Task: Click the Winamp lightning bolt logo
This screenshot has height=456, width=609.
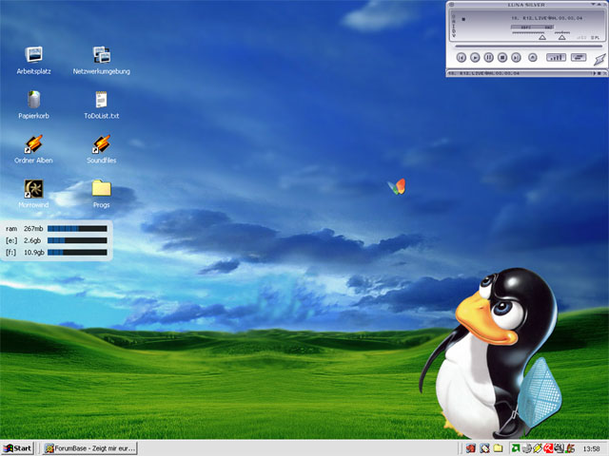Action: (599, 59)
